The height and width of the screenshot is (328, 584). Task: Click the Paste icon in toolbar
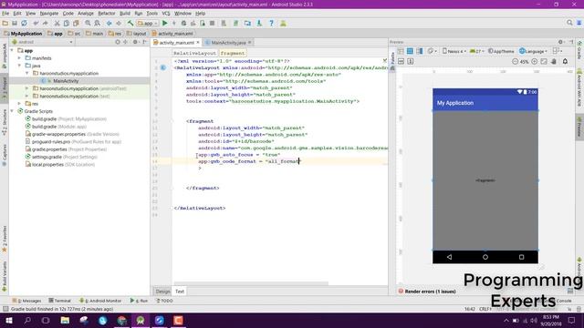point(76,23)
